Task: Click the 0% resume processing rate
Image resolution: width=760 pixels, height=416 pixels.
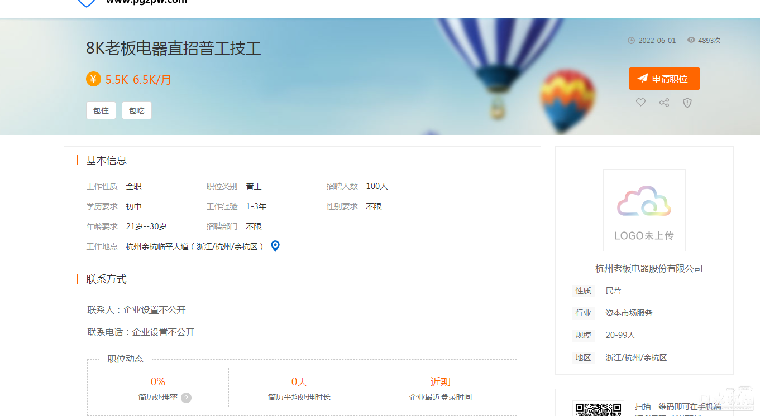Action: pyautogui.click(x=158, y=382)
